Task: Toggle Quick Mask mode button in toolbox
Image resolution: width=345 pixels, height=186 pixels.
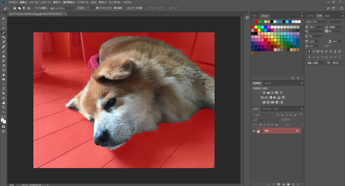Action: pos(4,126)
